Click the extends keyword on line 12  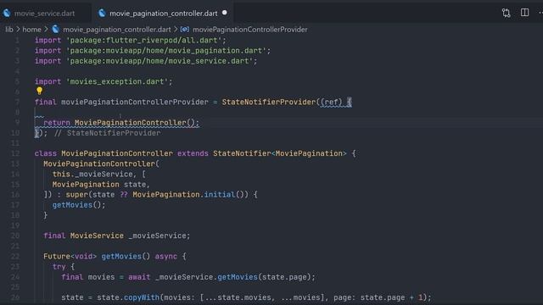(x=193, y=153)
